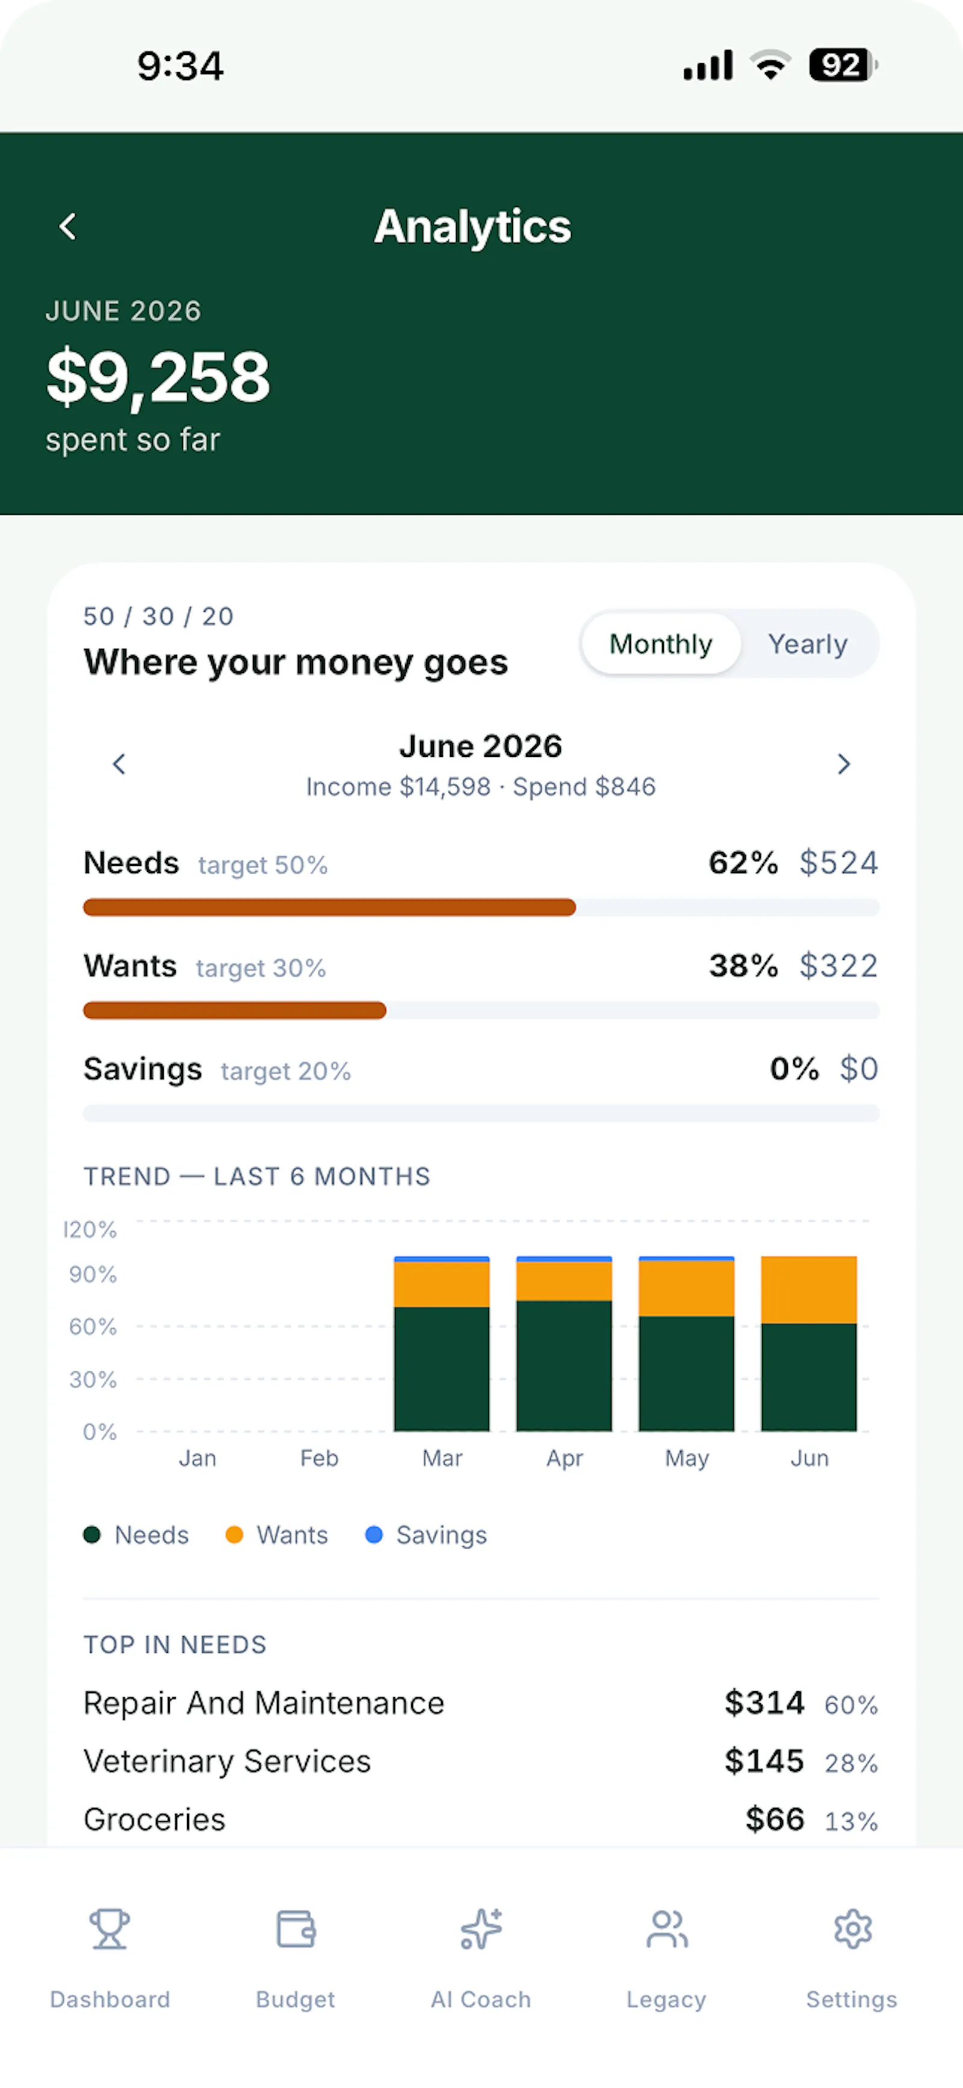Go to previous month with left chevron
The height and width of the screenshot is (2088, 963).
coord(119,763)
